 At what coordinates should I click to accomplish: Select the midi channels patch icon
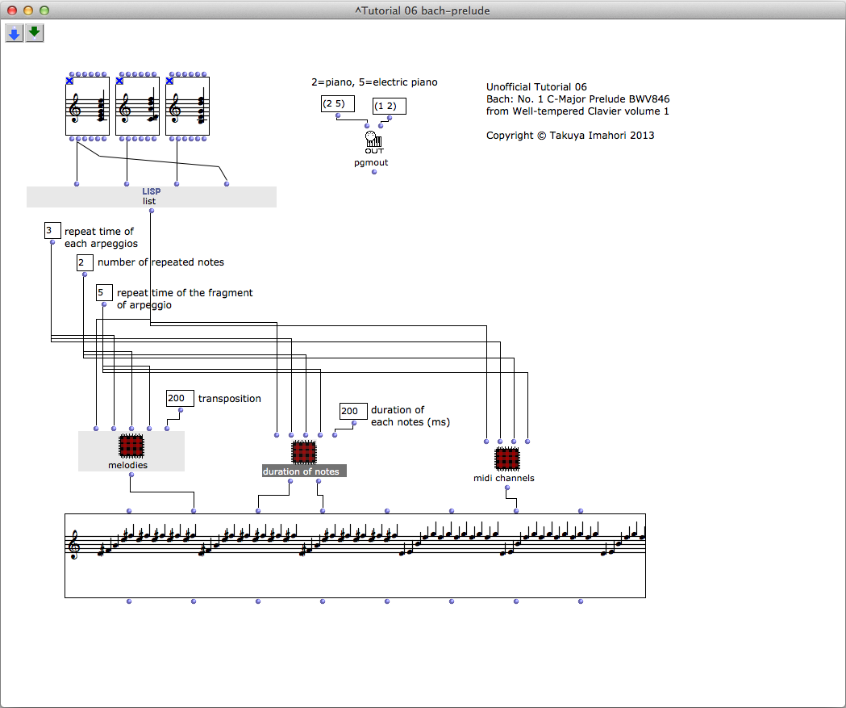click(506, 459)
